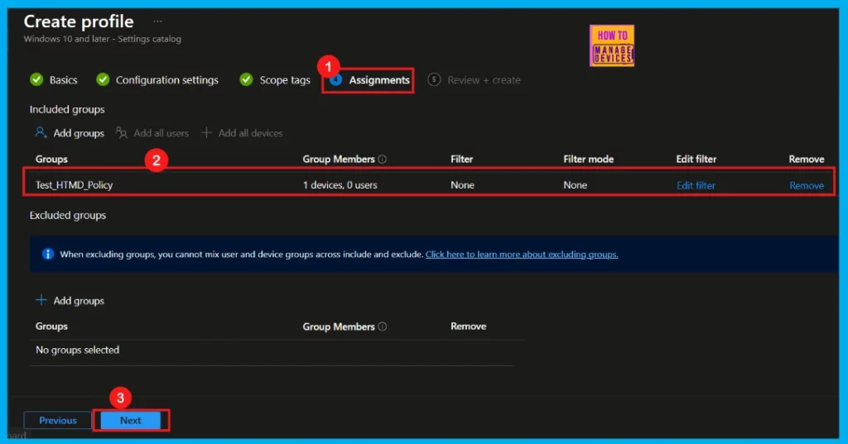Select the Assignments step
This screenshot has height=444, width=848.
click(x=379, y=80)
